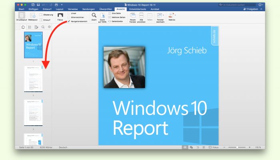Click the save icon in the title bar
Image resolution: width=280 pixels, height=160 pixels.
pos(38,5)
